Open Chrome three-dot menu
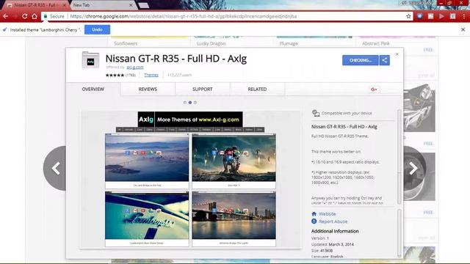Image resolution: width=470 pixels, height=264 pixels. [x=463, y=16]
